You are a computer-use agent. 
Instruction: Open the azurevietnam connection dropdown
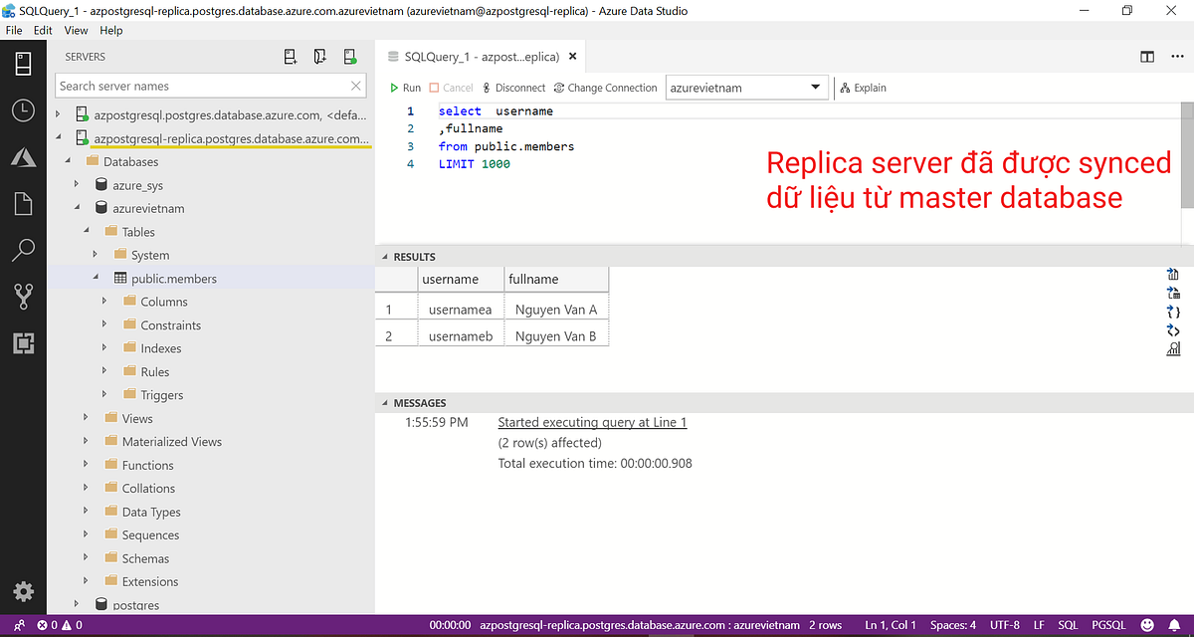tap(816, 87)
